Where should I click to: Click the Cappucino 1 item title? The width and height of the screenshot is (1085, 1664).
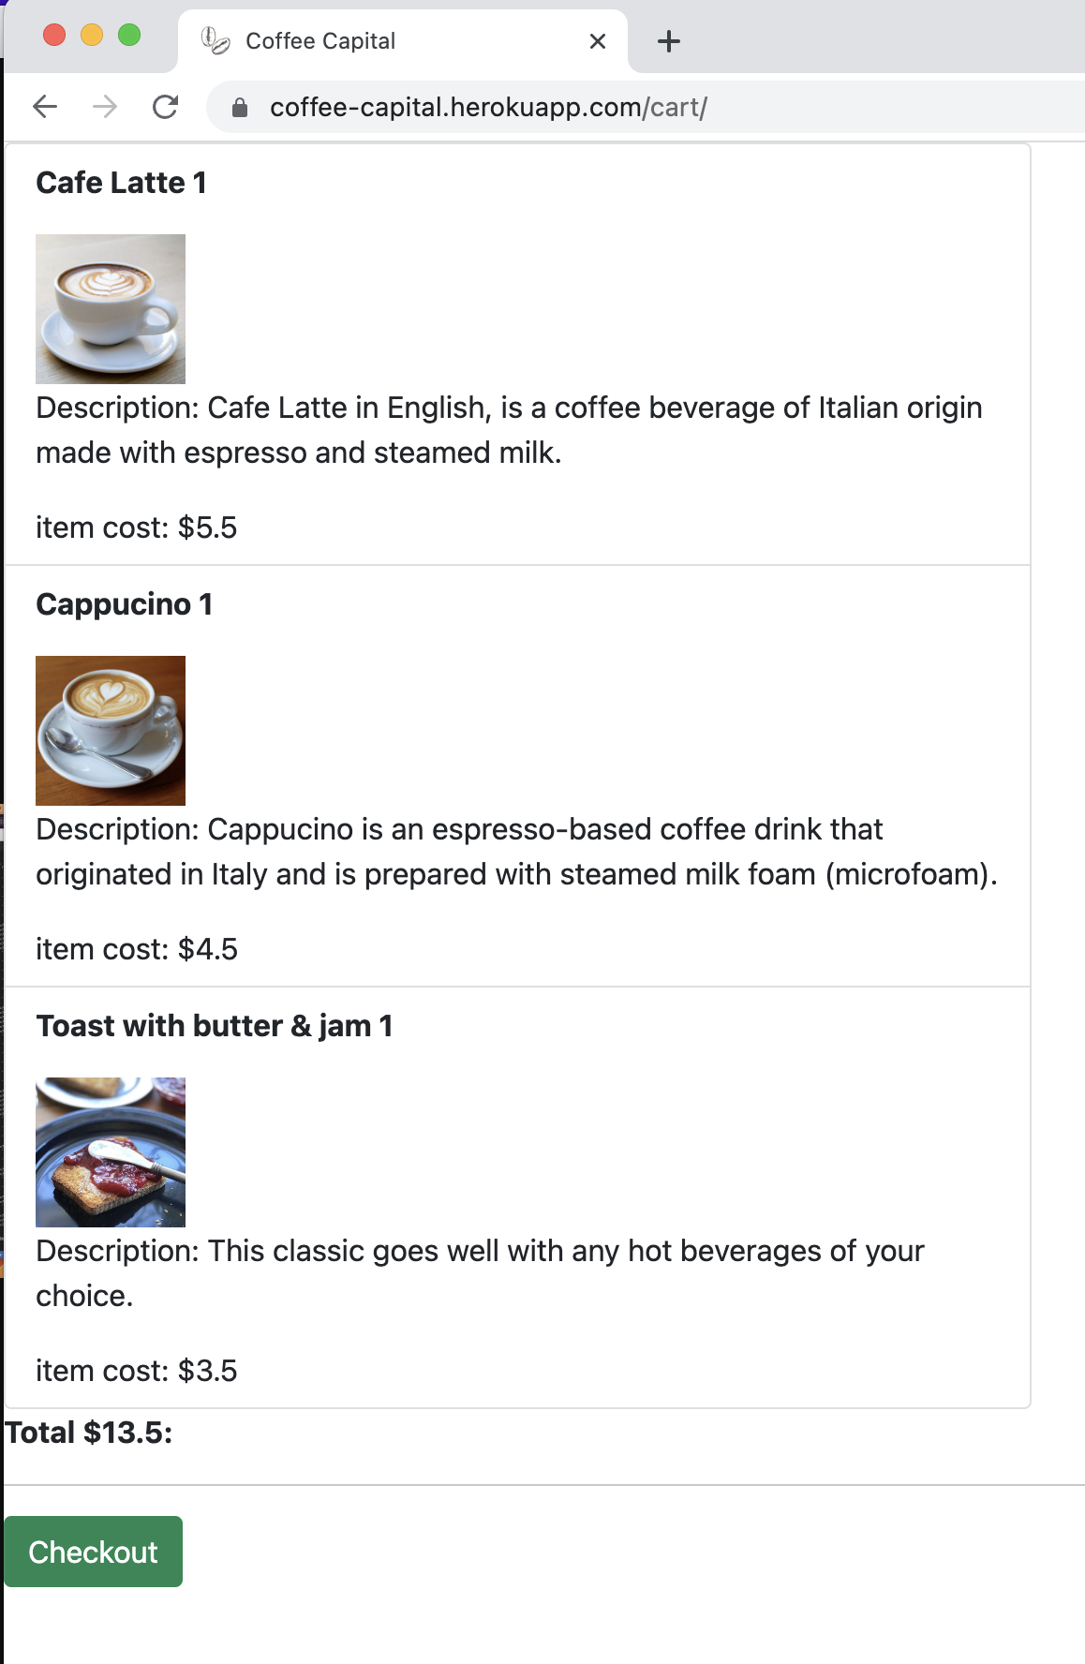[124, 604]
